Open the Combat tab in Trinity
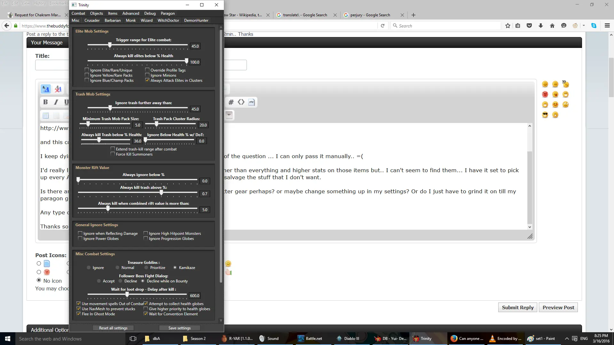The height and width of the screenshot is (345, 614). 78,13
